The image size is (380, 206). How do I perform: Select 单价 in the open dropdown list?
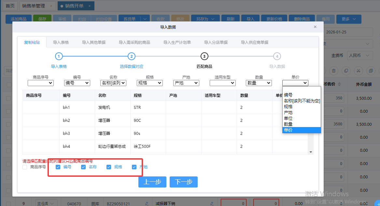tap(301, 130)
